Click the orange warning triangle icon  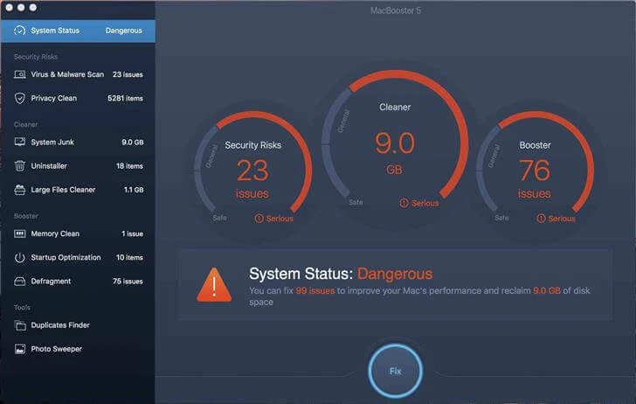click(214, 284)
